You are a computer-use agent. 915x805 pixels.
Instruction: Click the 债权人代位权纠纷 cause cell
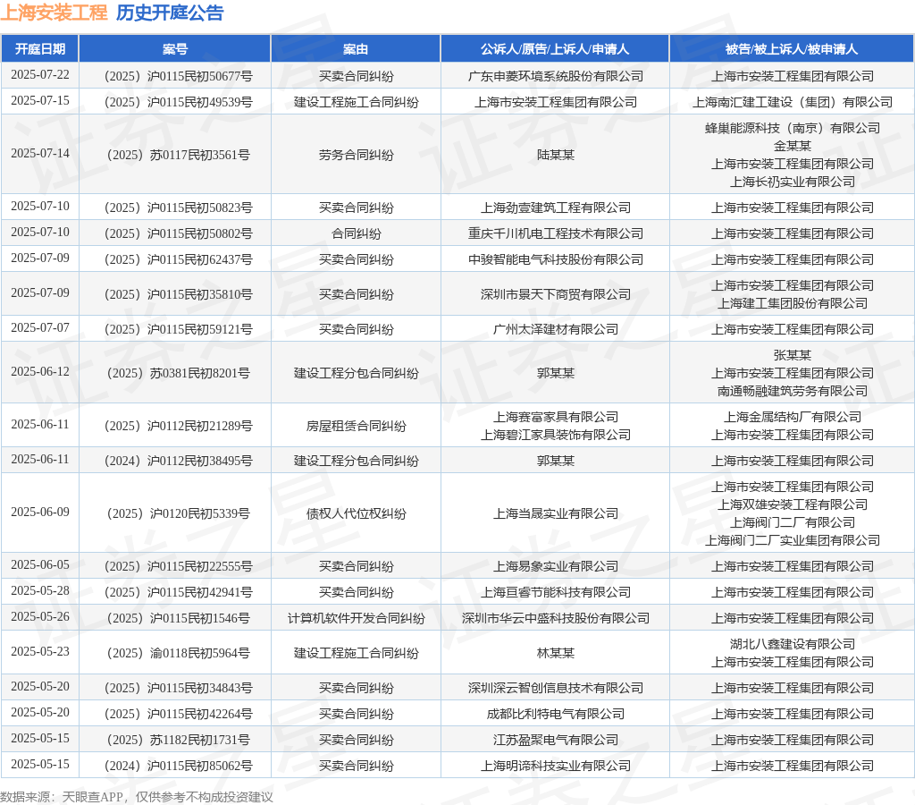pos(356,513)
